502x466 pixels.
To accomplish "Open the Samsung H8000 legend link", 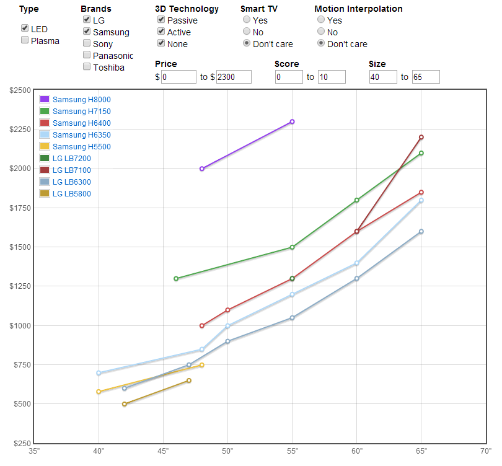I will pos(81,99).
